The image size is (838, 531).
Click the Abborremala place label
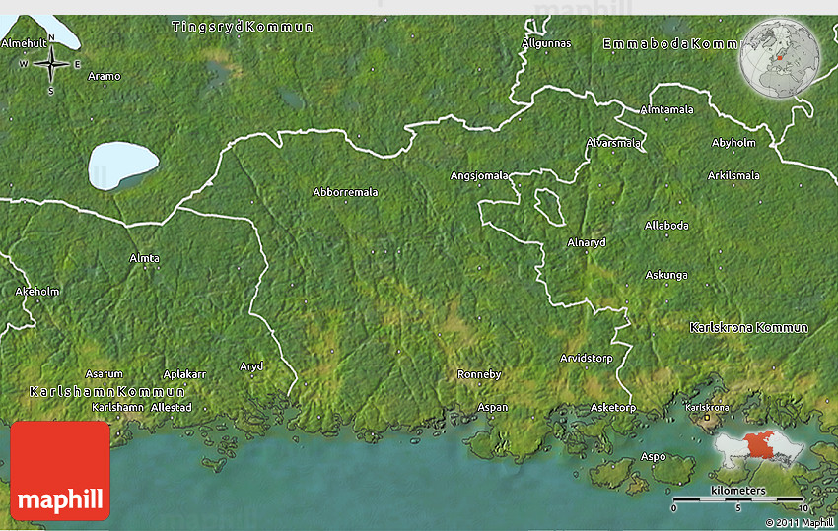[345, 192]
